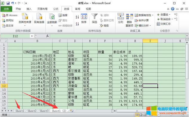Switch to the Formulas (公式) tab
This screenshot has height=117, width=189.
(56, 9)
